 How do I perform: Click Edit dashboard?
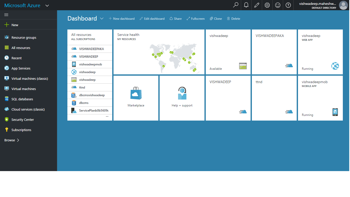coord(152,18)
